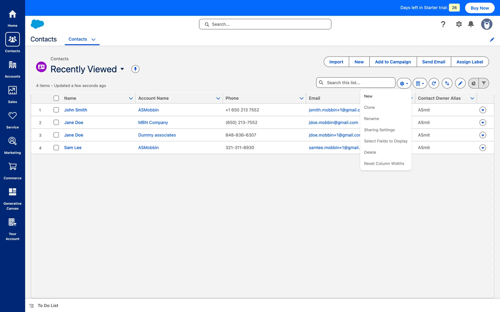
Task: Click the Commerce cart icon
Action: coord(12,166)
